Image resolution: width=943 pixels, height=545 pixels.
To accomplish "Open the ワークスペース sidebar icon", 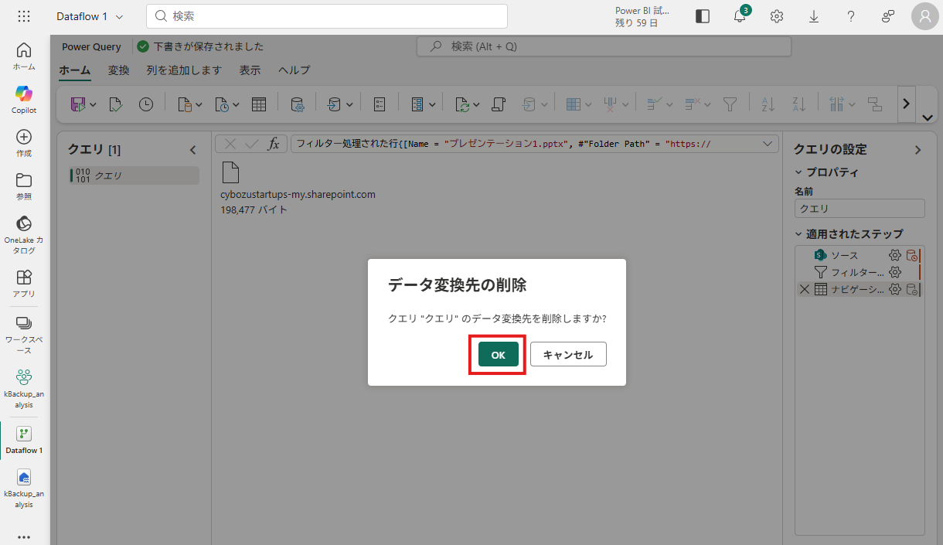I will tap(24, 323).
